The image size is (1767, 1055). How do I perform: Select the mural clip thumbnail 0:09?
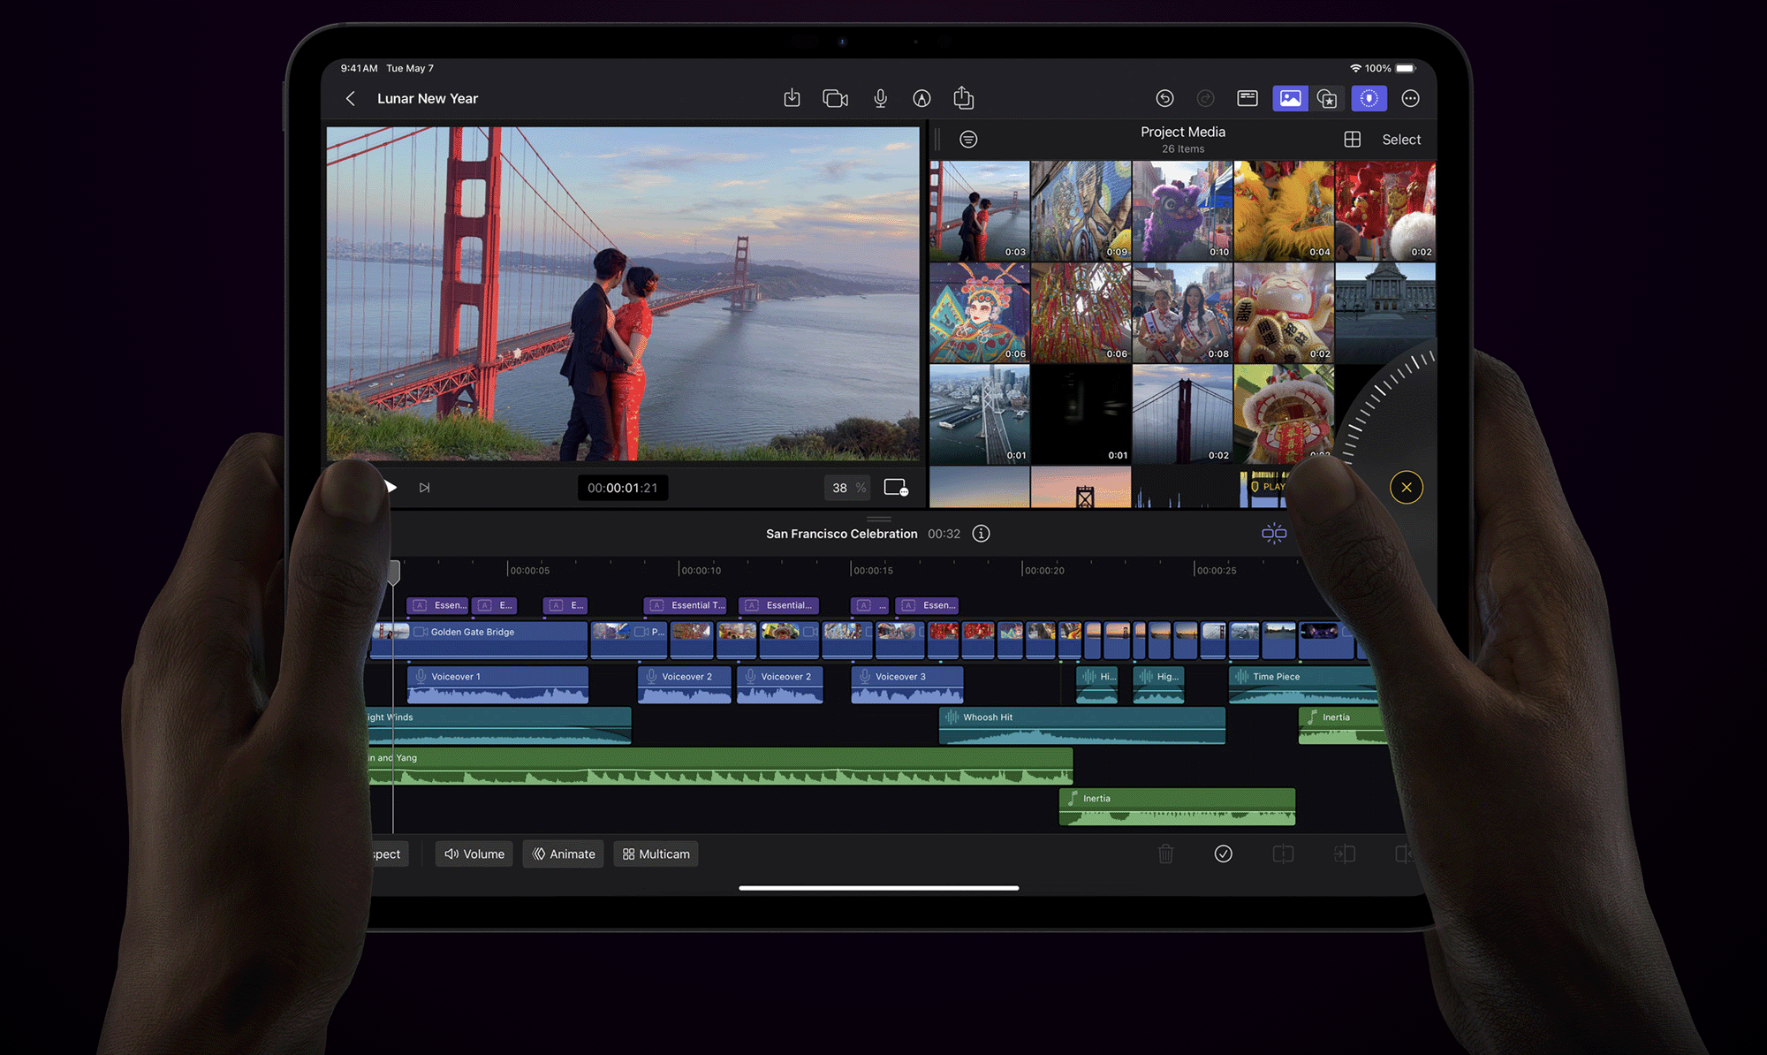[1081, 210]
